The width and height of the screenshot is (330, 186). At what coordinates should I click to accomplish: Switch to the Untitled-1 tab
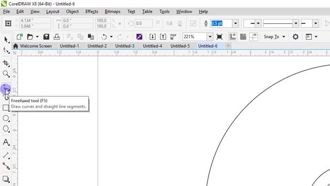pos(69,46)
